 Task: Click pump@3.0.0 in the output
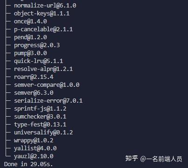point(30,53)
